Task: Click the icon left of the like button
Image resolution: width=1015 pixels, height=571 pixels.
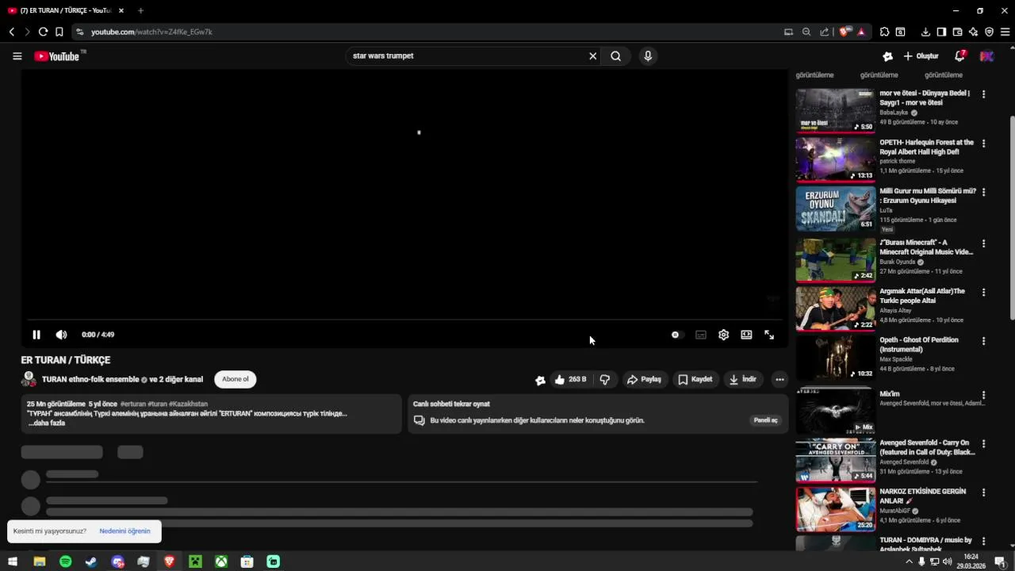Action: [540, 380]
